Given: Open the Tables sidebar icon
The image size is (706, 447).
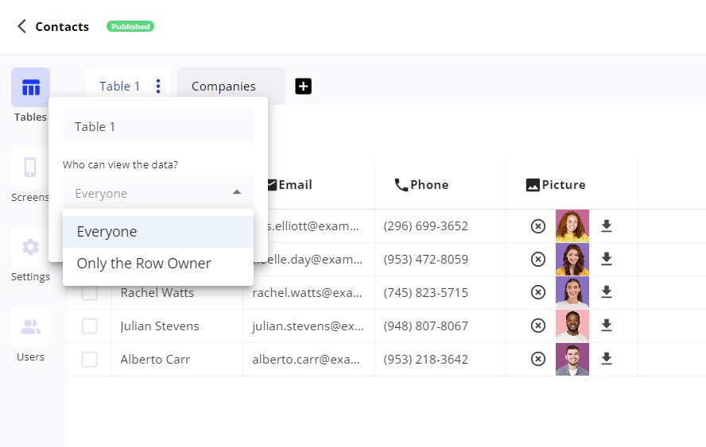Looking at the screenshot, I should 30,87.
